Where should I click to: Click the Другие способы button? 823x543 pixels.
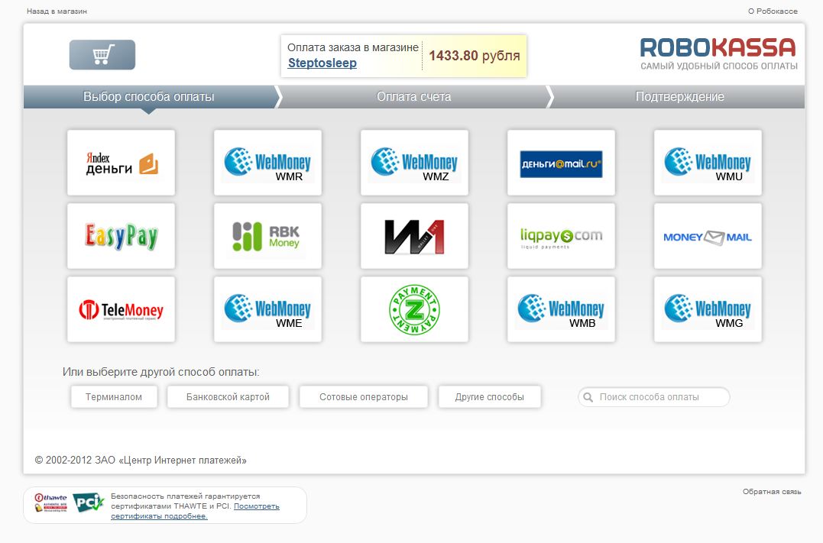click(x=490, y=397)
